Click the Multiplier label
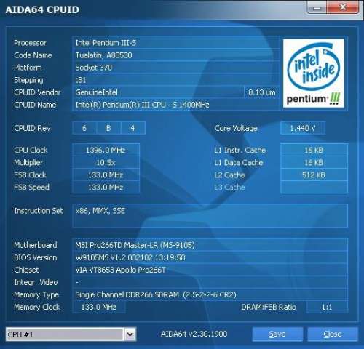This screenshot has height=349, width=364. click(x=28, y=162)
